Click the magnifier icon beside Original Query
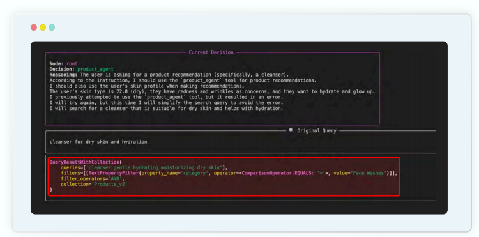This screenshot has height=237, width=479. click(x=291, y=130)
